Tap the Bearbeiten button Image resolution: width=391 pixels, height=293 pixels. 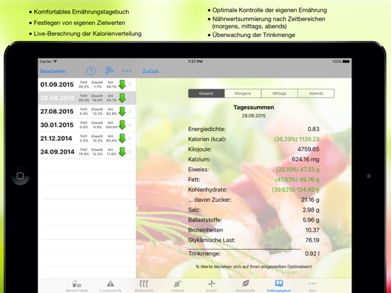(53, 71)
